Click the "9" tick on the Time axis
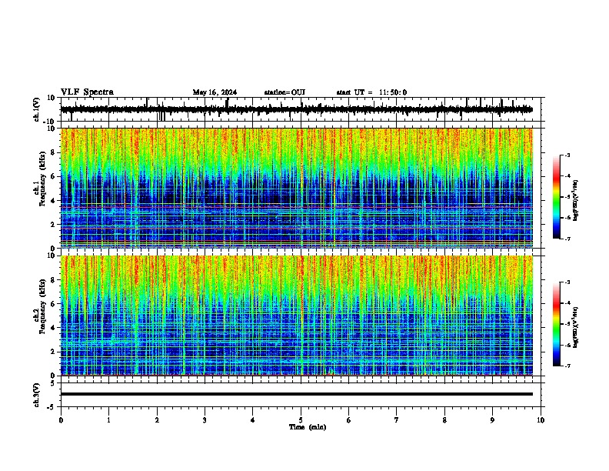609x471 pixels. click(492, 420)
